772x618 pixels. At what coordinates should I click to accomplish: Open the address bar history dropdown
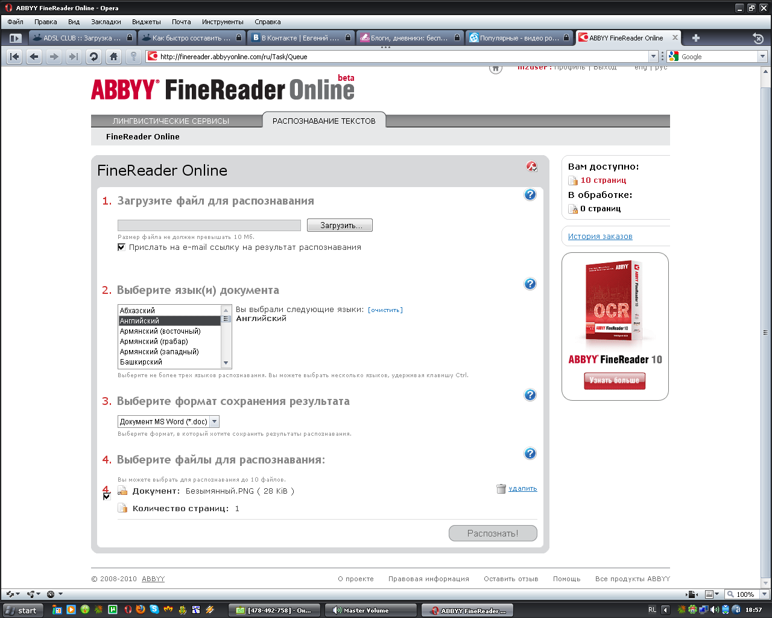(653, 57)
